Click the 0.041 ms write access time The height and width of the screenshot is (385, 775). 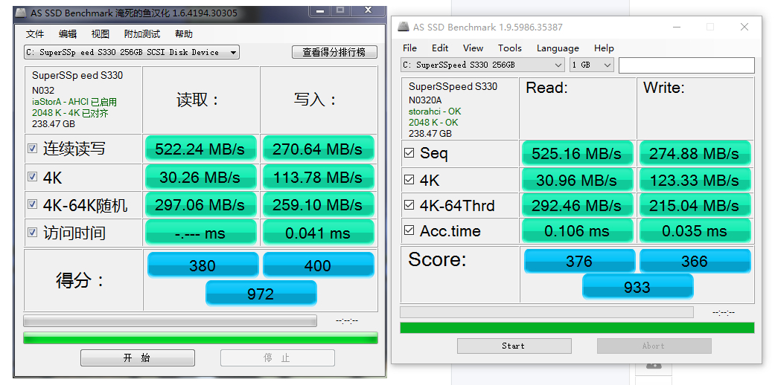(x=318, y=233)
